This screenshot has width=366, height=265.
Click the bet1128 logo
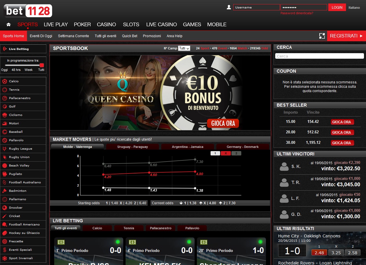[28, 11]
